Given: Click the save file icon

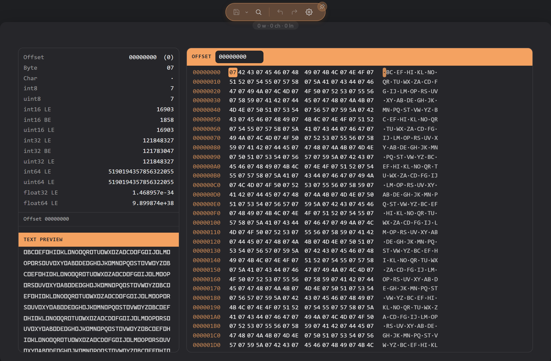Looking at the screenshot, I should [x=236, y=12].
